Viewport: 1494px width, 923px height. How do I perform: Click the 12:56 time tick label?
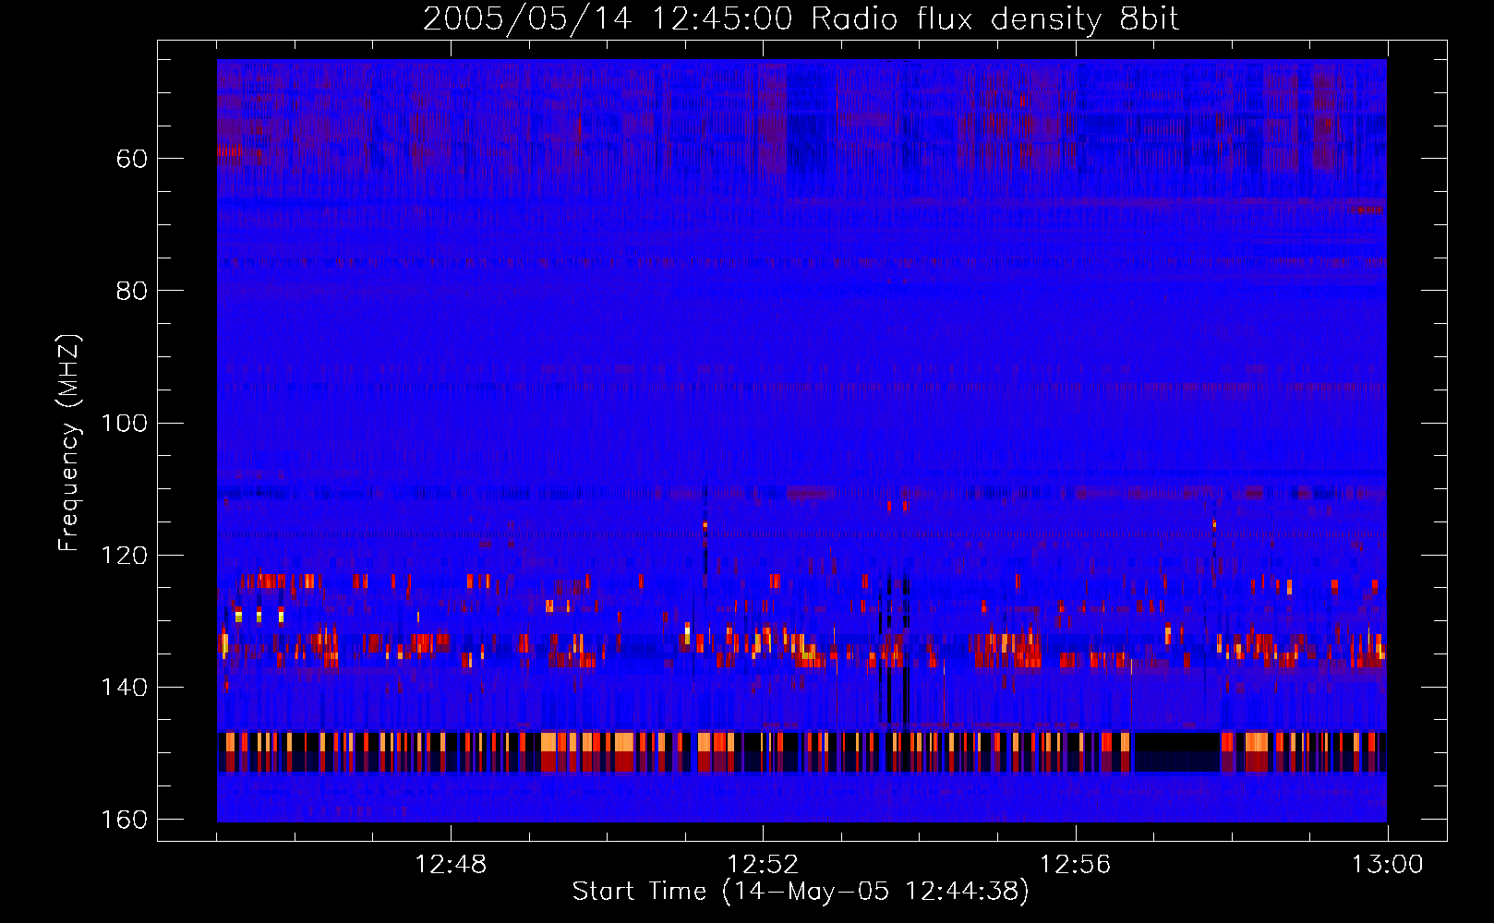1076,865
